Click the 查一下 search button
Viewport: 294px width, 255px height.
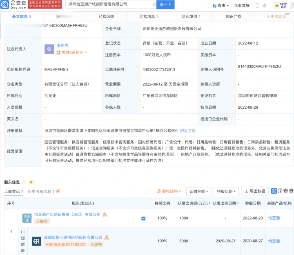(x=165, y=4)
